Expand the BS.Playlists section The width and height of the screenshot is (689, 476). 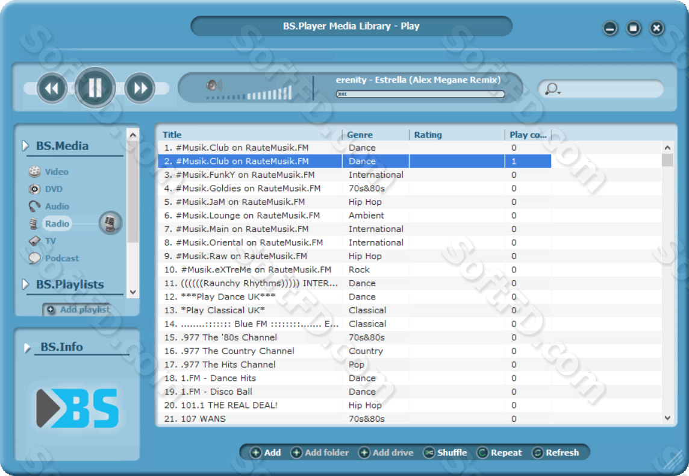point(25,284)
